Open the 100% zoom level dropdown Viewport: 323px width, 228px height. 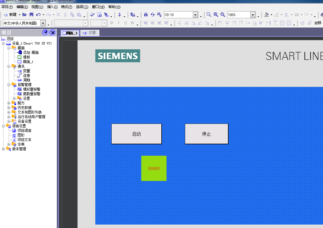pos(253,15)
